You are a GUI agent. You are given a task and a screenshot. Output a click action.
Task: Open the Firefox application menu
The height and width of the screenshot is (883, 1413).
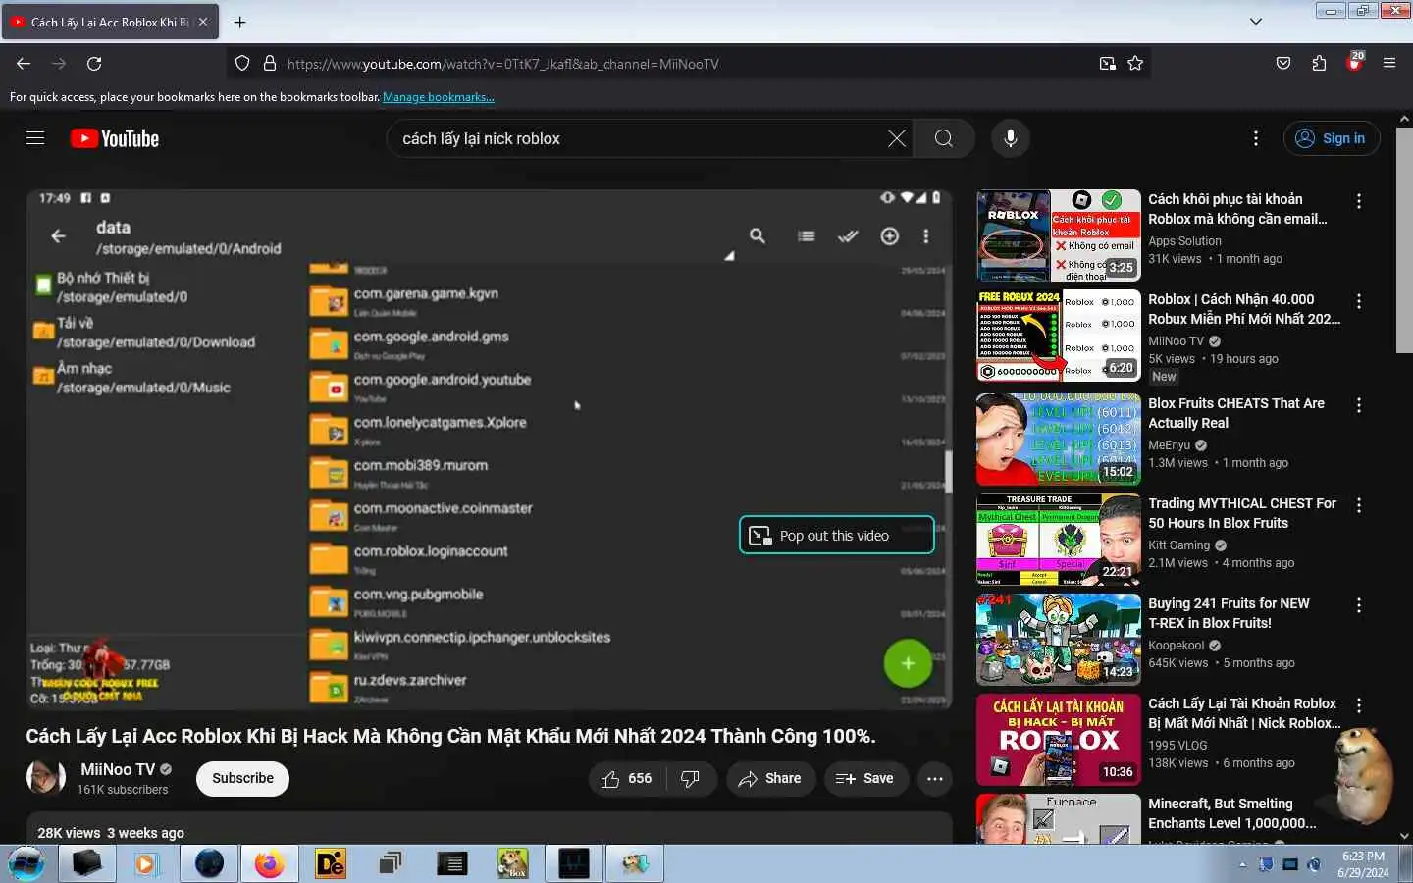pos(1389,63)
